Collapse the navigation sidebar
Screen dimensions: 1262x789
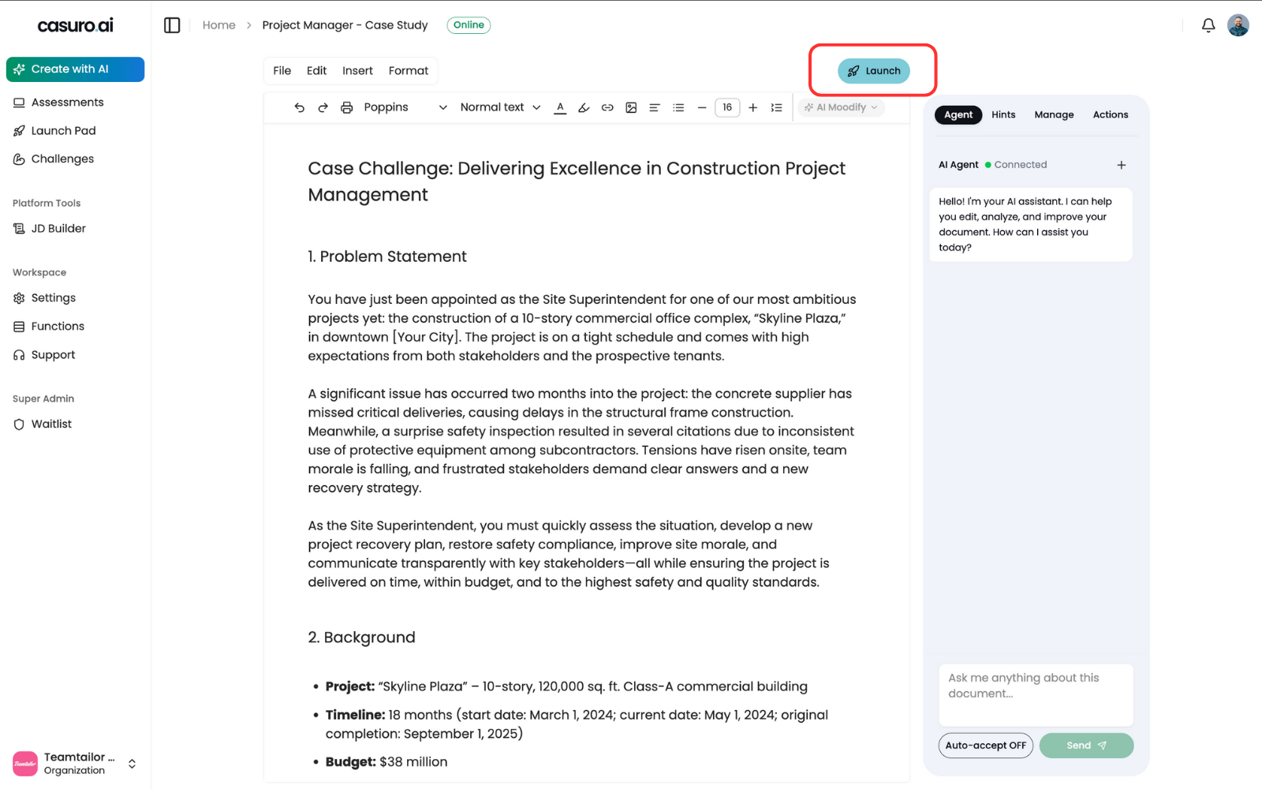pyautogui.click(x=172, y=25)
